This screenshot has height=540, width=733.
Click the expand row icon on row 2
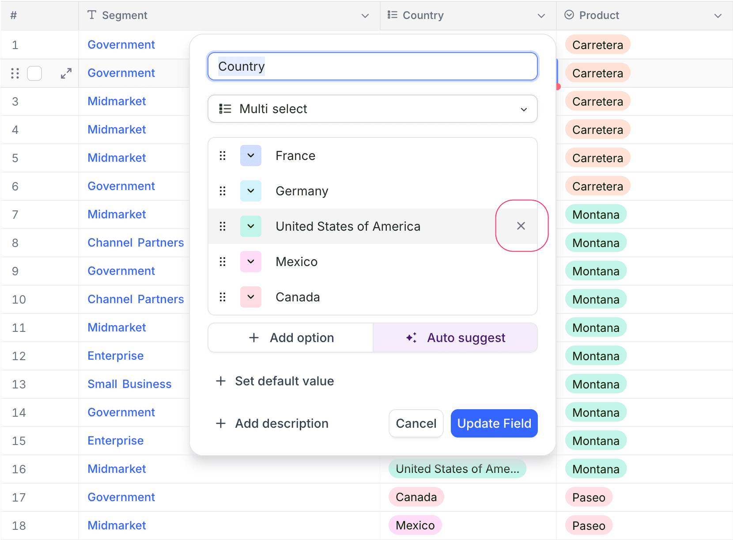(66, 73)
